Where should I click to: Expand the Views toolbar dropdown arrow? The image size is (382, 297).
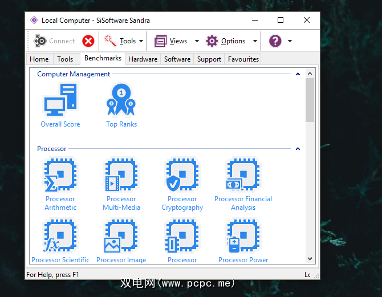point(197,41)
